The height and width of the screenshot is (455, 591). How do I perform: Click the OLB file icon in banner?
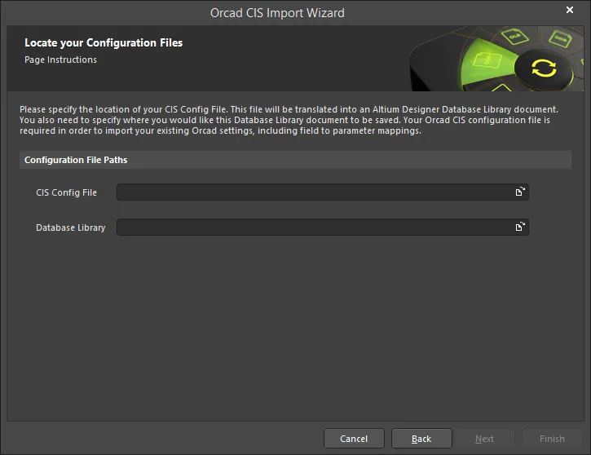tap(514, 36)
